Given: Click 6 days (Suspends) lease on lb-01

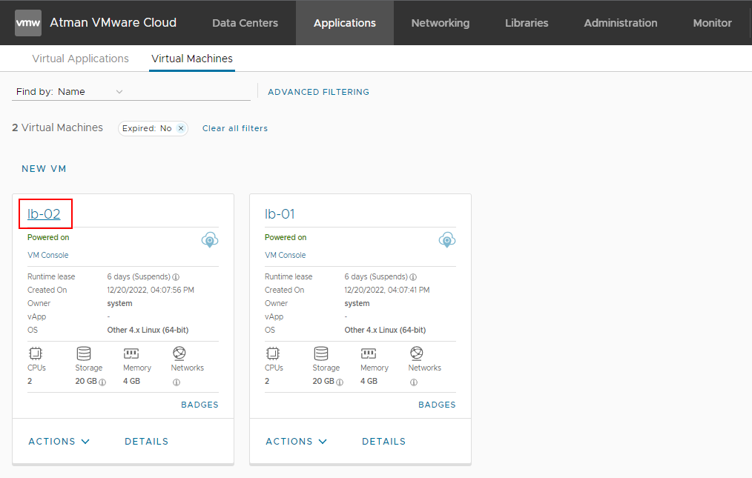Looking at the screenshot, I should [x=377, y=276].
